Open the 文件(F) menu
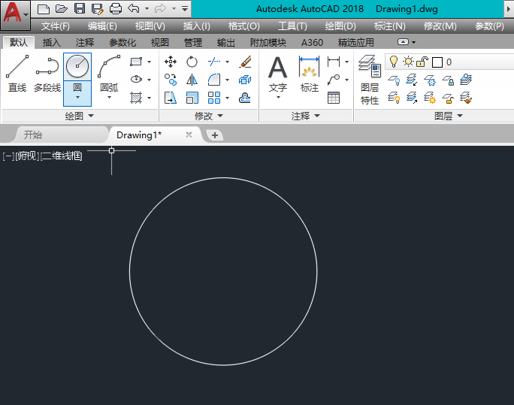Screen dimensions: 514x405 pos(56,26)
